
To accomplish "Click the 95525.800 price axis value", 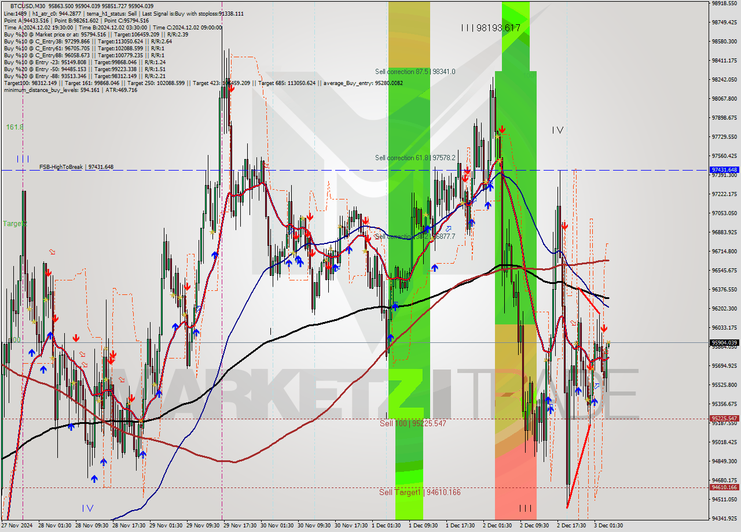I will click(724, 385).
